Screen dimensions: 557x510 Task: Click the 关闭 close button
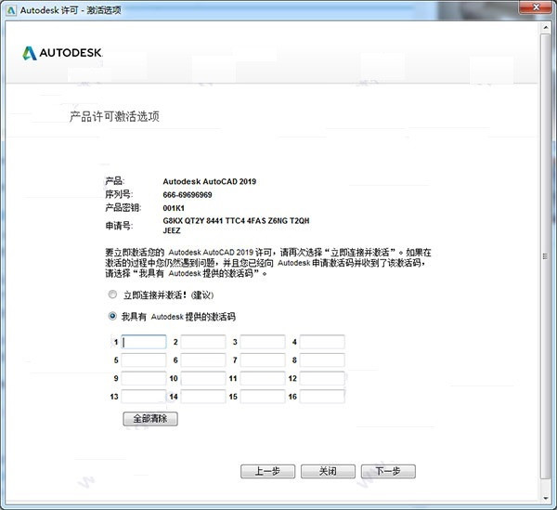coord(328,471)
